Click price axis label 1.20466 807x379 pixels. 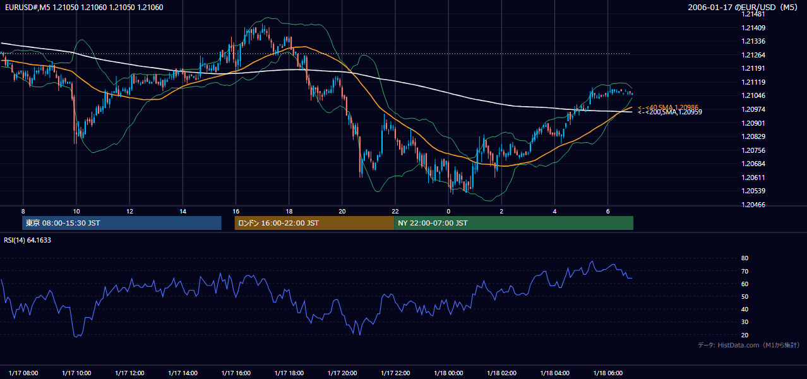[754, 205]
